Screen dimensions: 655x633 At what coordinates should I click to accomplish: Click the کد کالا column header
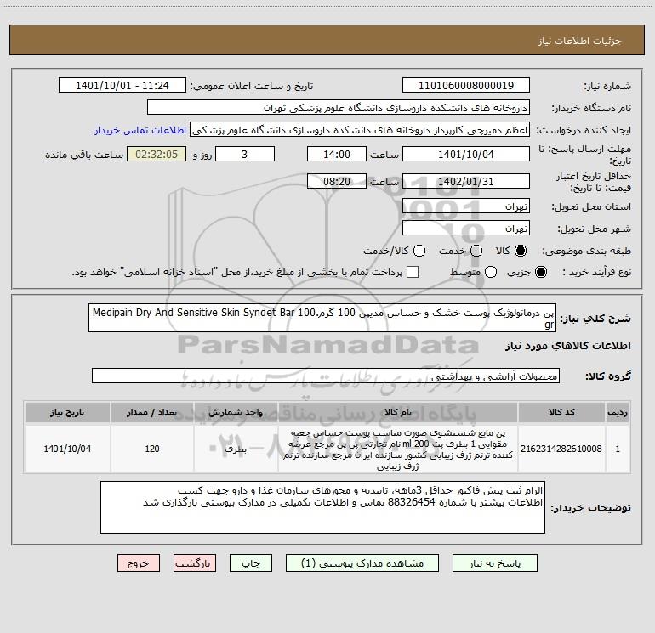561,413
